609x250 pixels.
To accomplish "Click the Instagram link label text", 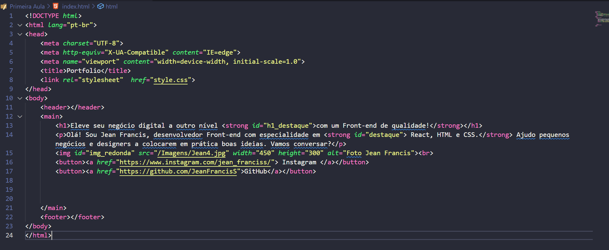I will [x=299, y=162].
